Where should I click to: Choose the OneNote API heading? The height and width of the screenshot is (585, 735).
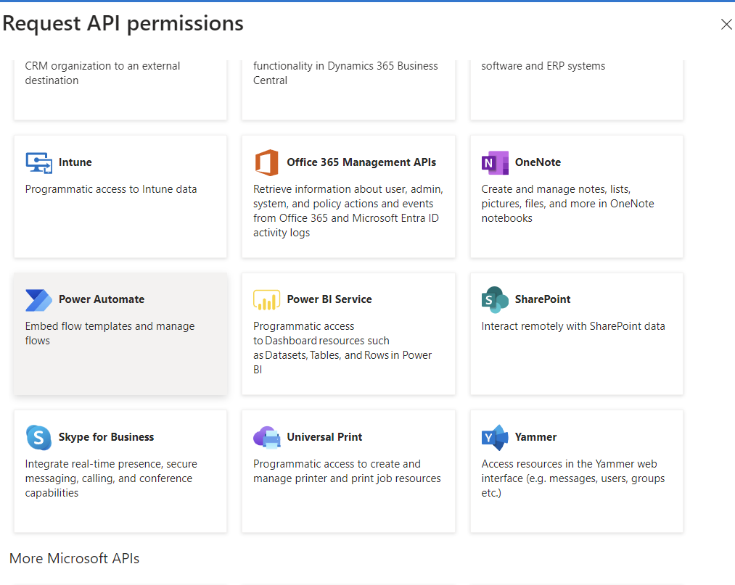538,162
